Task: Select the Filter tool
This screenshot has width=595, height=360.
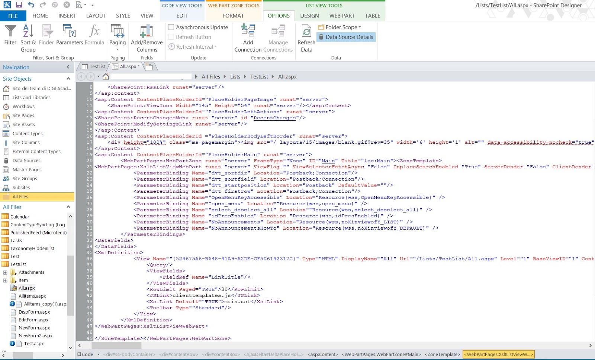Action: pyautogui.click(x=10, y=35)
